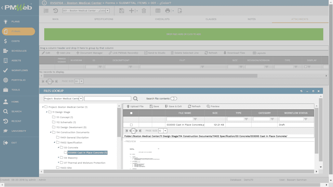Collapse sidebar using PMWeb back arrow
This screenshot has height=187, width=333.
click(x=2, y=8)
